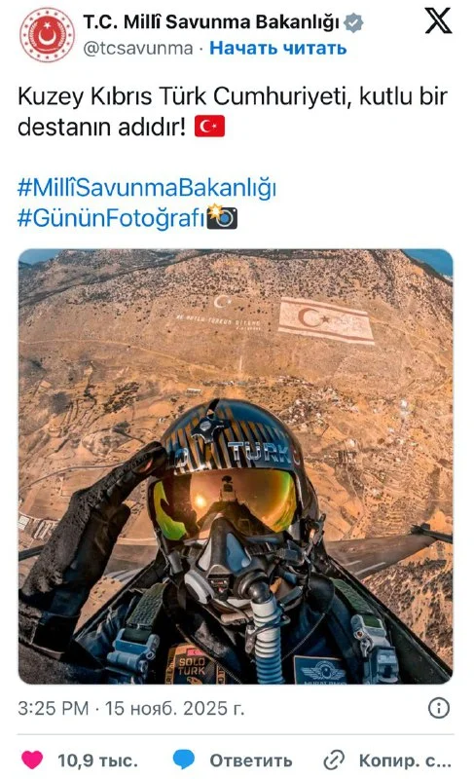Image resolution: width=474 pixels, height=779 pixels.
Task: Click the verified badge next to account name
Action: (x=354, y=22)
